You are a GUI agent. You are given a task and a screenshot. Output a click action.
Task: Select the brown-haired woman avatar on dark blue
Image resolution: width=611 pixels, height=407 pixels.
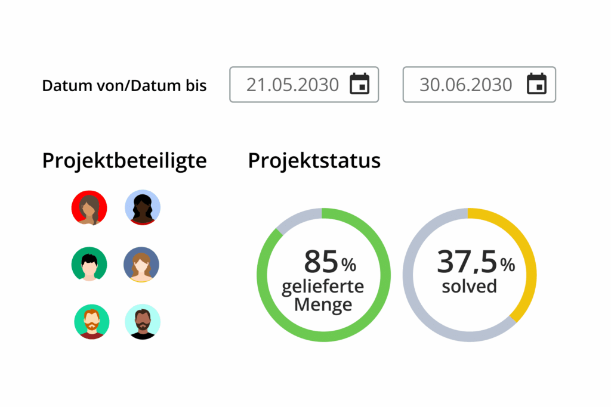point(141,264)
